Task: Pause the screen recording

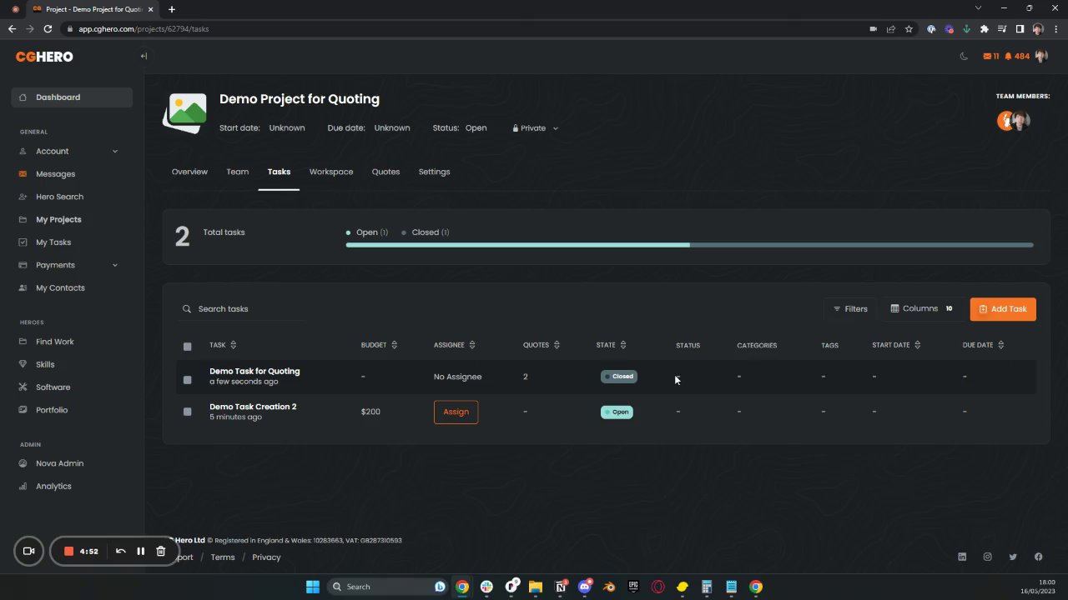Action: [141, 551]
